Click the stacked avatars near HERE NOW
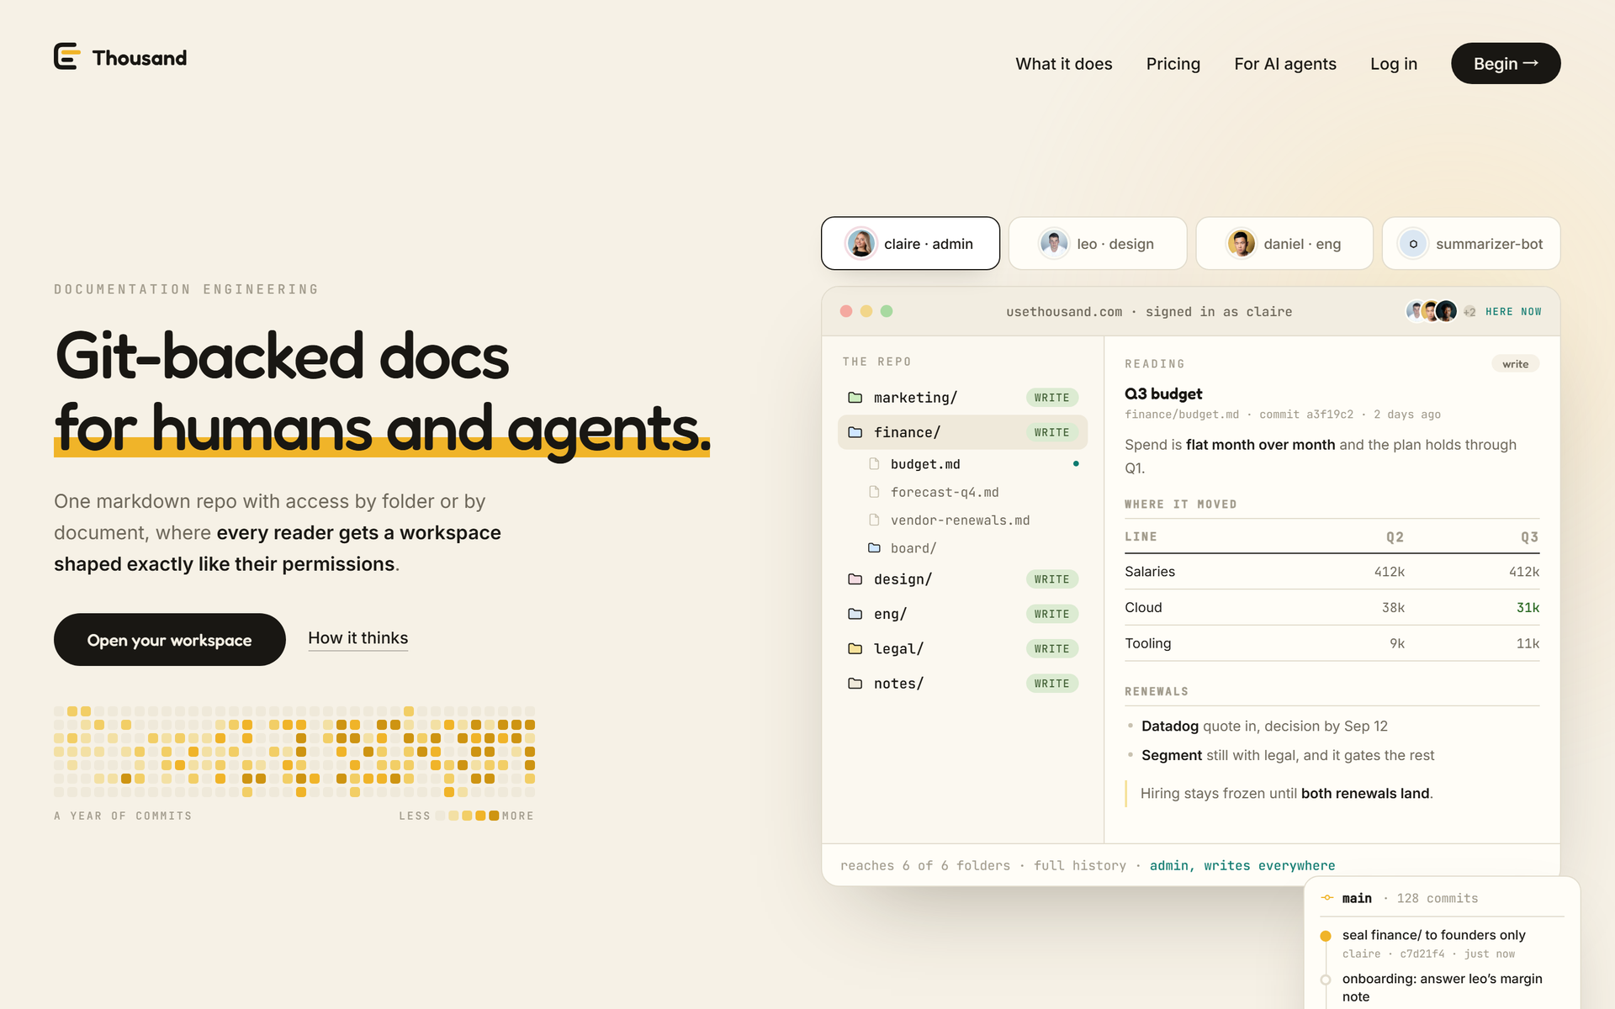The image size is (1615, 1009). pyautogui.click(x=1432, y=311)
